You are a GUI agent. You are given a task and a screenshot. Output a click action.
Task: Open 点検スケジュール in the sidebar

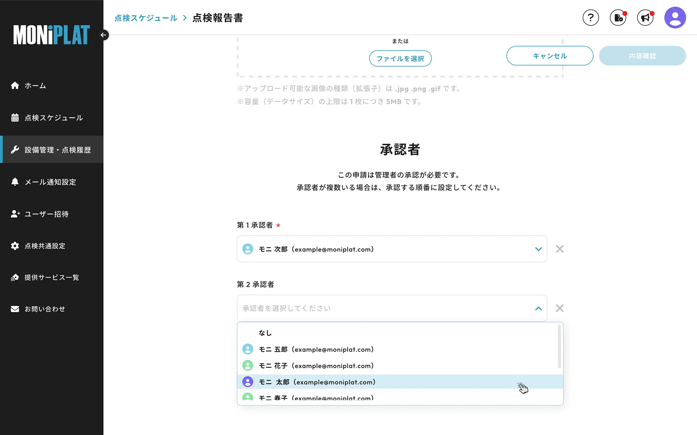pos(52,118)
